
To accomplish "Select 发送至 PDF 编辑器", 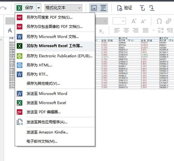I will 55,112.
